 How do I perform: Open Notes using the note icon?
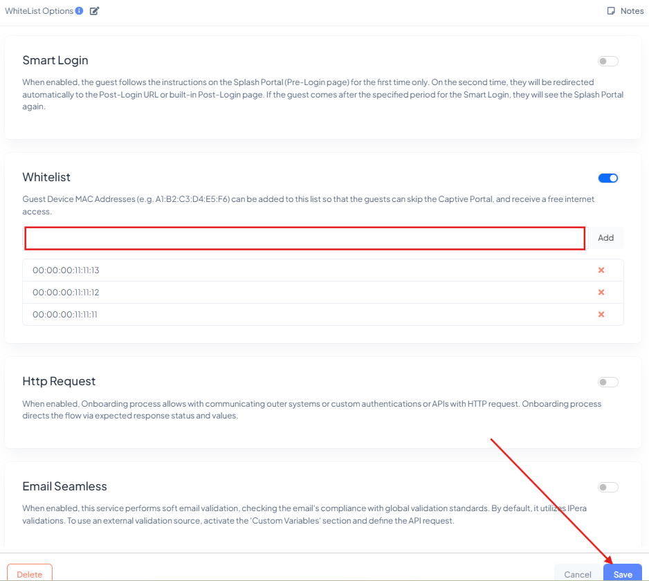tap(612, 10)
